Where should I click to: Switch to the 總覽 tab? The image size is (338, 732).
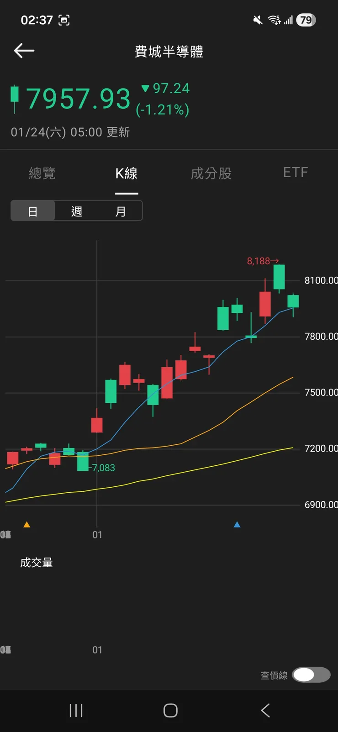point(42,174)
